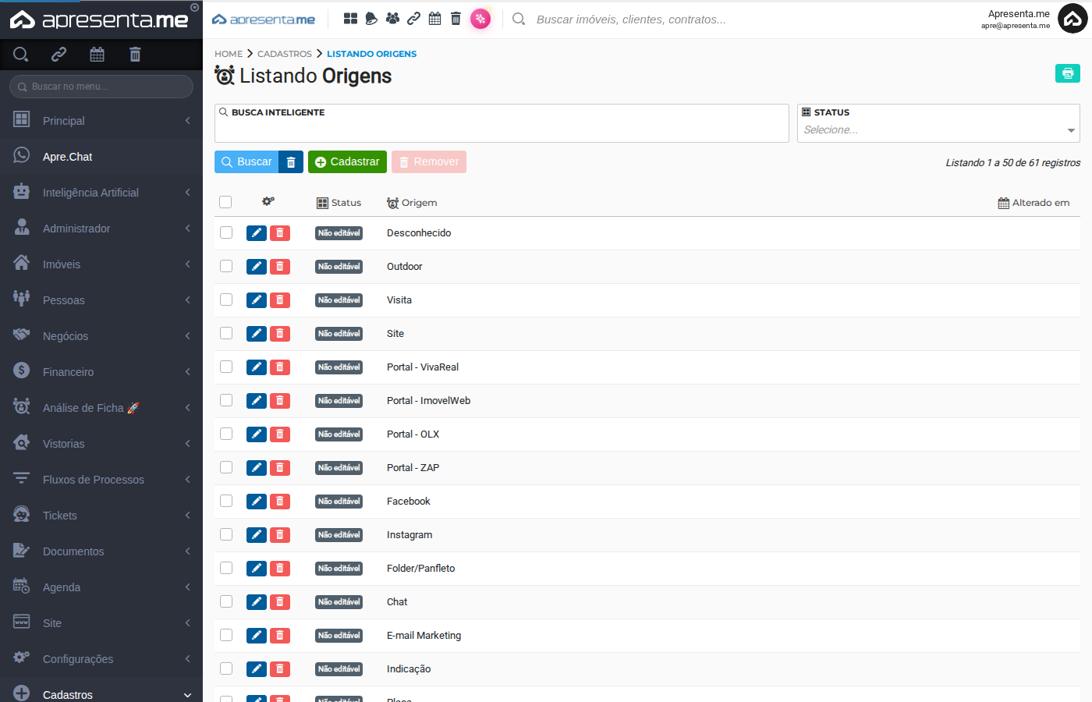Delete the Portal - ImovelWeb row
The image size is (1092, 702).
point(280,401)
